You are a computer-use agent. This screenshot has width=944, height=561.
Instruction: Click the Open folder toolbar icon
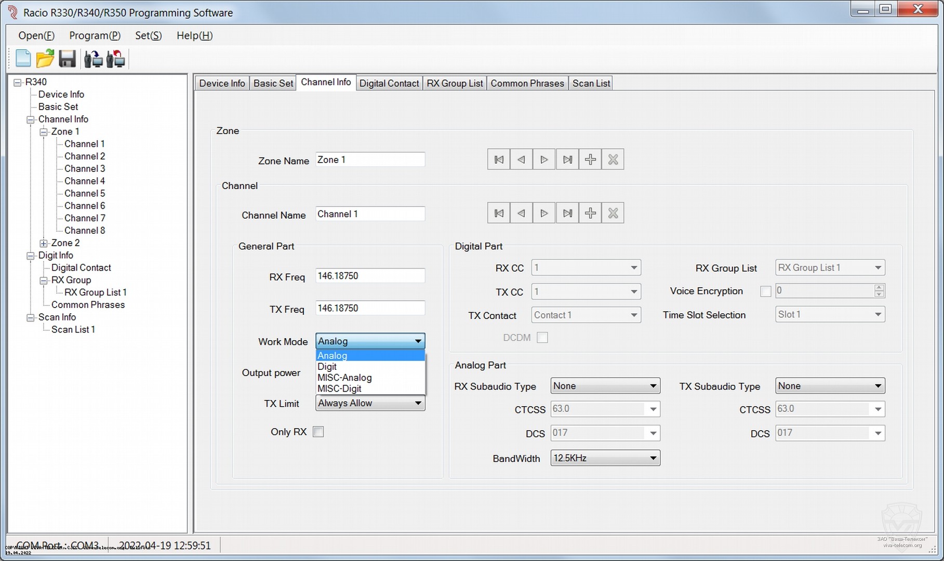pos(45,59)
